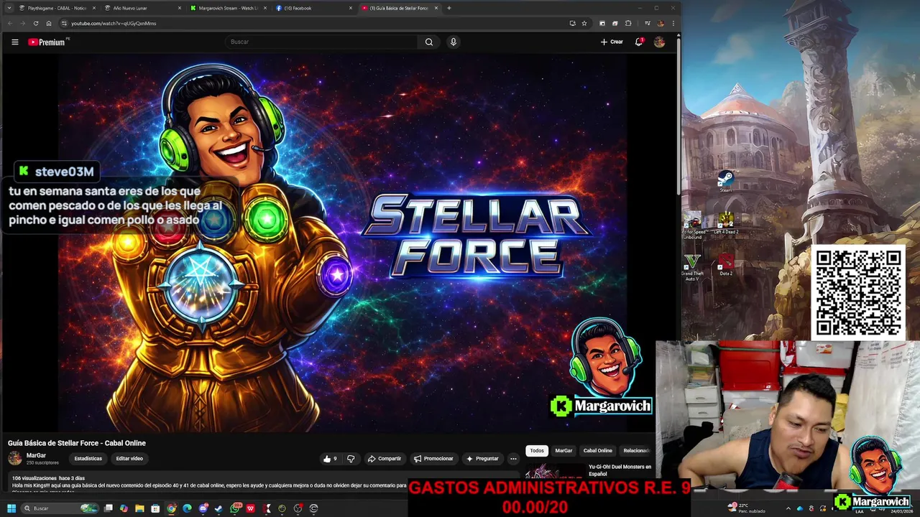Open Steam desktop shortcut
The height and width of the screenshot is (517, 920).
pos(726,181)
